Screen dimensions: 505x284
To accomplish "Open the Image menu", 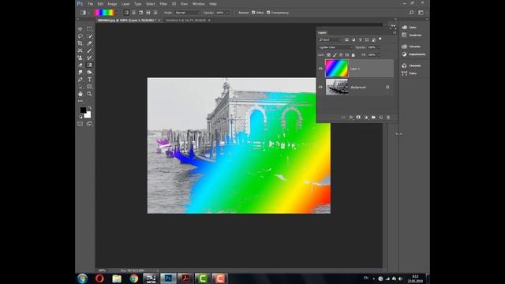I will pos(112,4).
